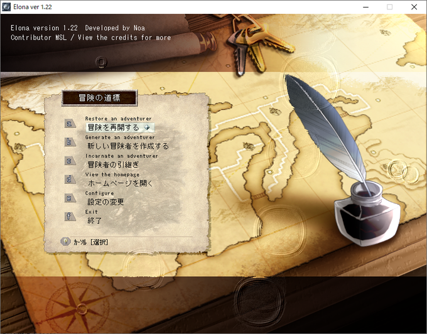Click 'Incarnate an adventurer' caption
Screen dimensions: 427x334
(121, 156)
